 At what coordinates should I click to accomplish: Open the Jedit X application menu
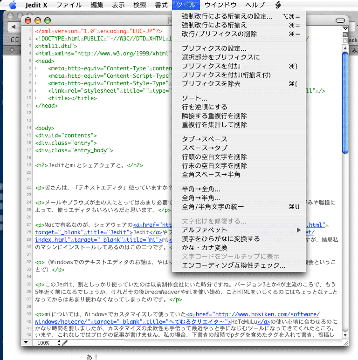(x=36, y=5)
